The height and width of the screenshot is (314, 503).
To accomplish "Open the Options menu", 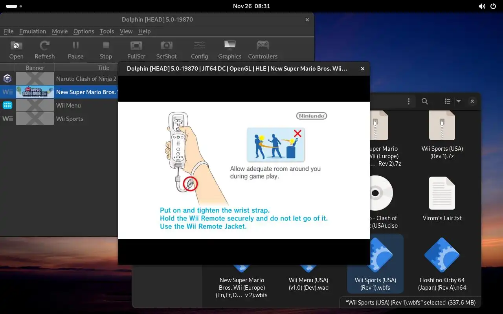I will coord(84,31).
